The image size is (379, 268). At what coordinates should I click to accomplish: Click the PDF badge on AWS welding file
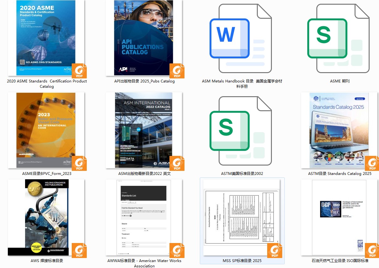(79, 250)
